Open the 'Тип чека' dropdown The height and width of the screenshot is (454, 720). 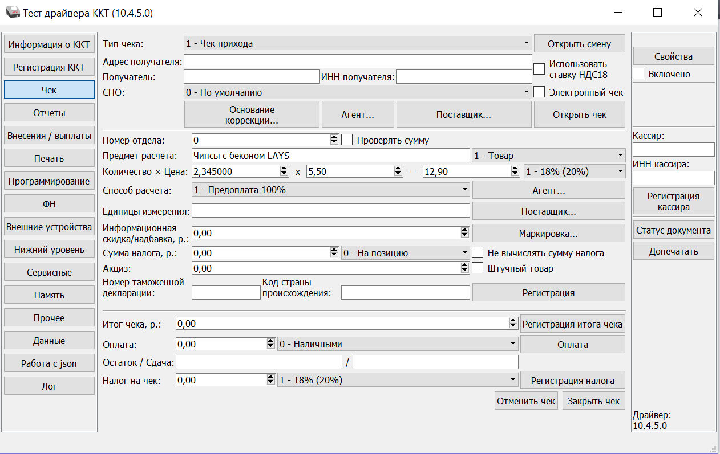coord(358,43)
